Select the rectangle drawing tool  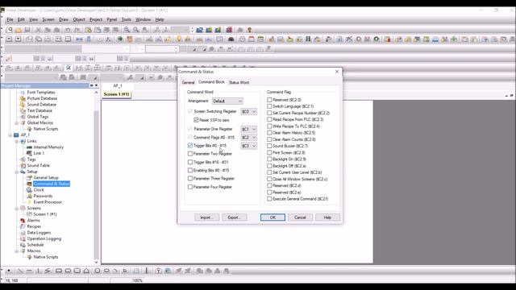[59, 271]
